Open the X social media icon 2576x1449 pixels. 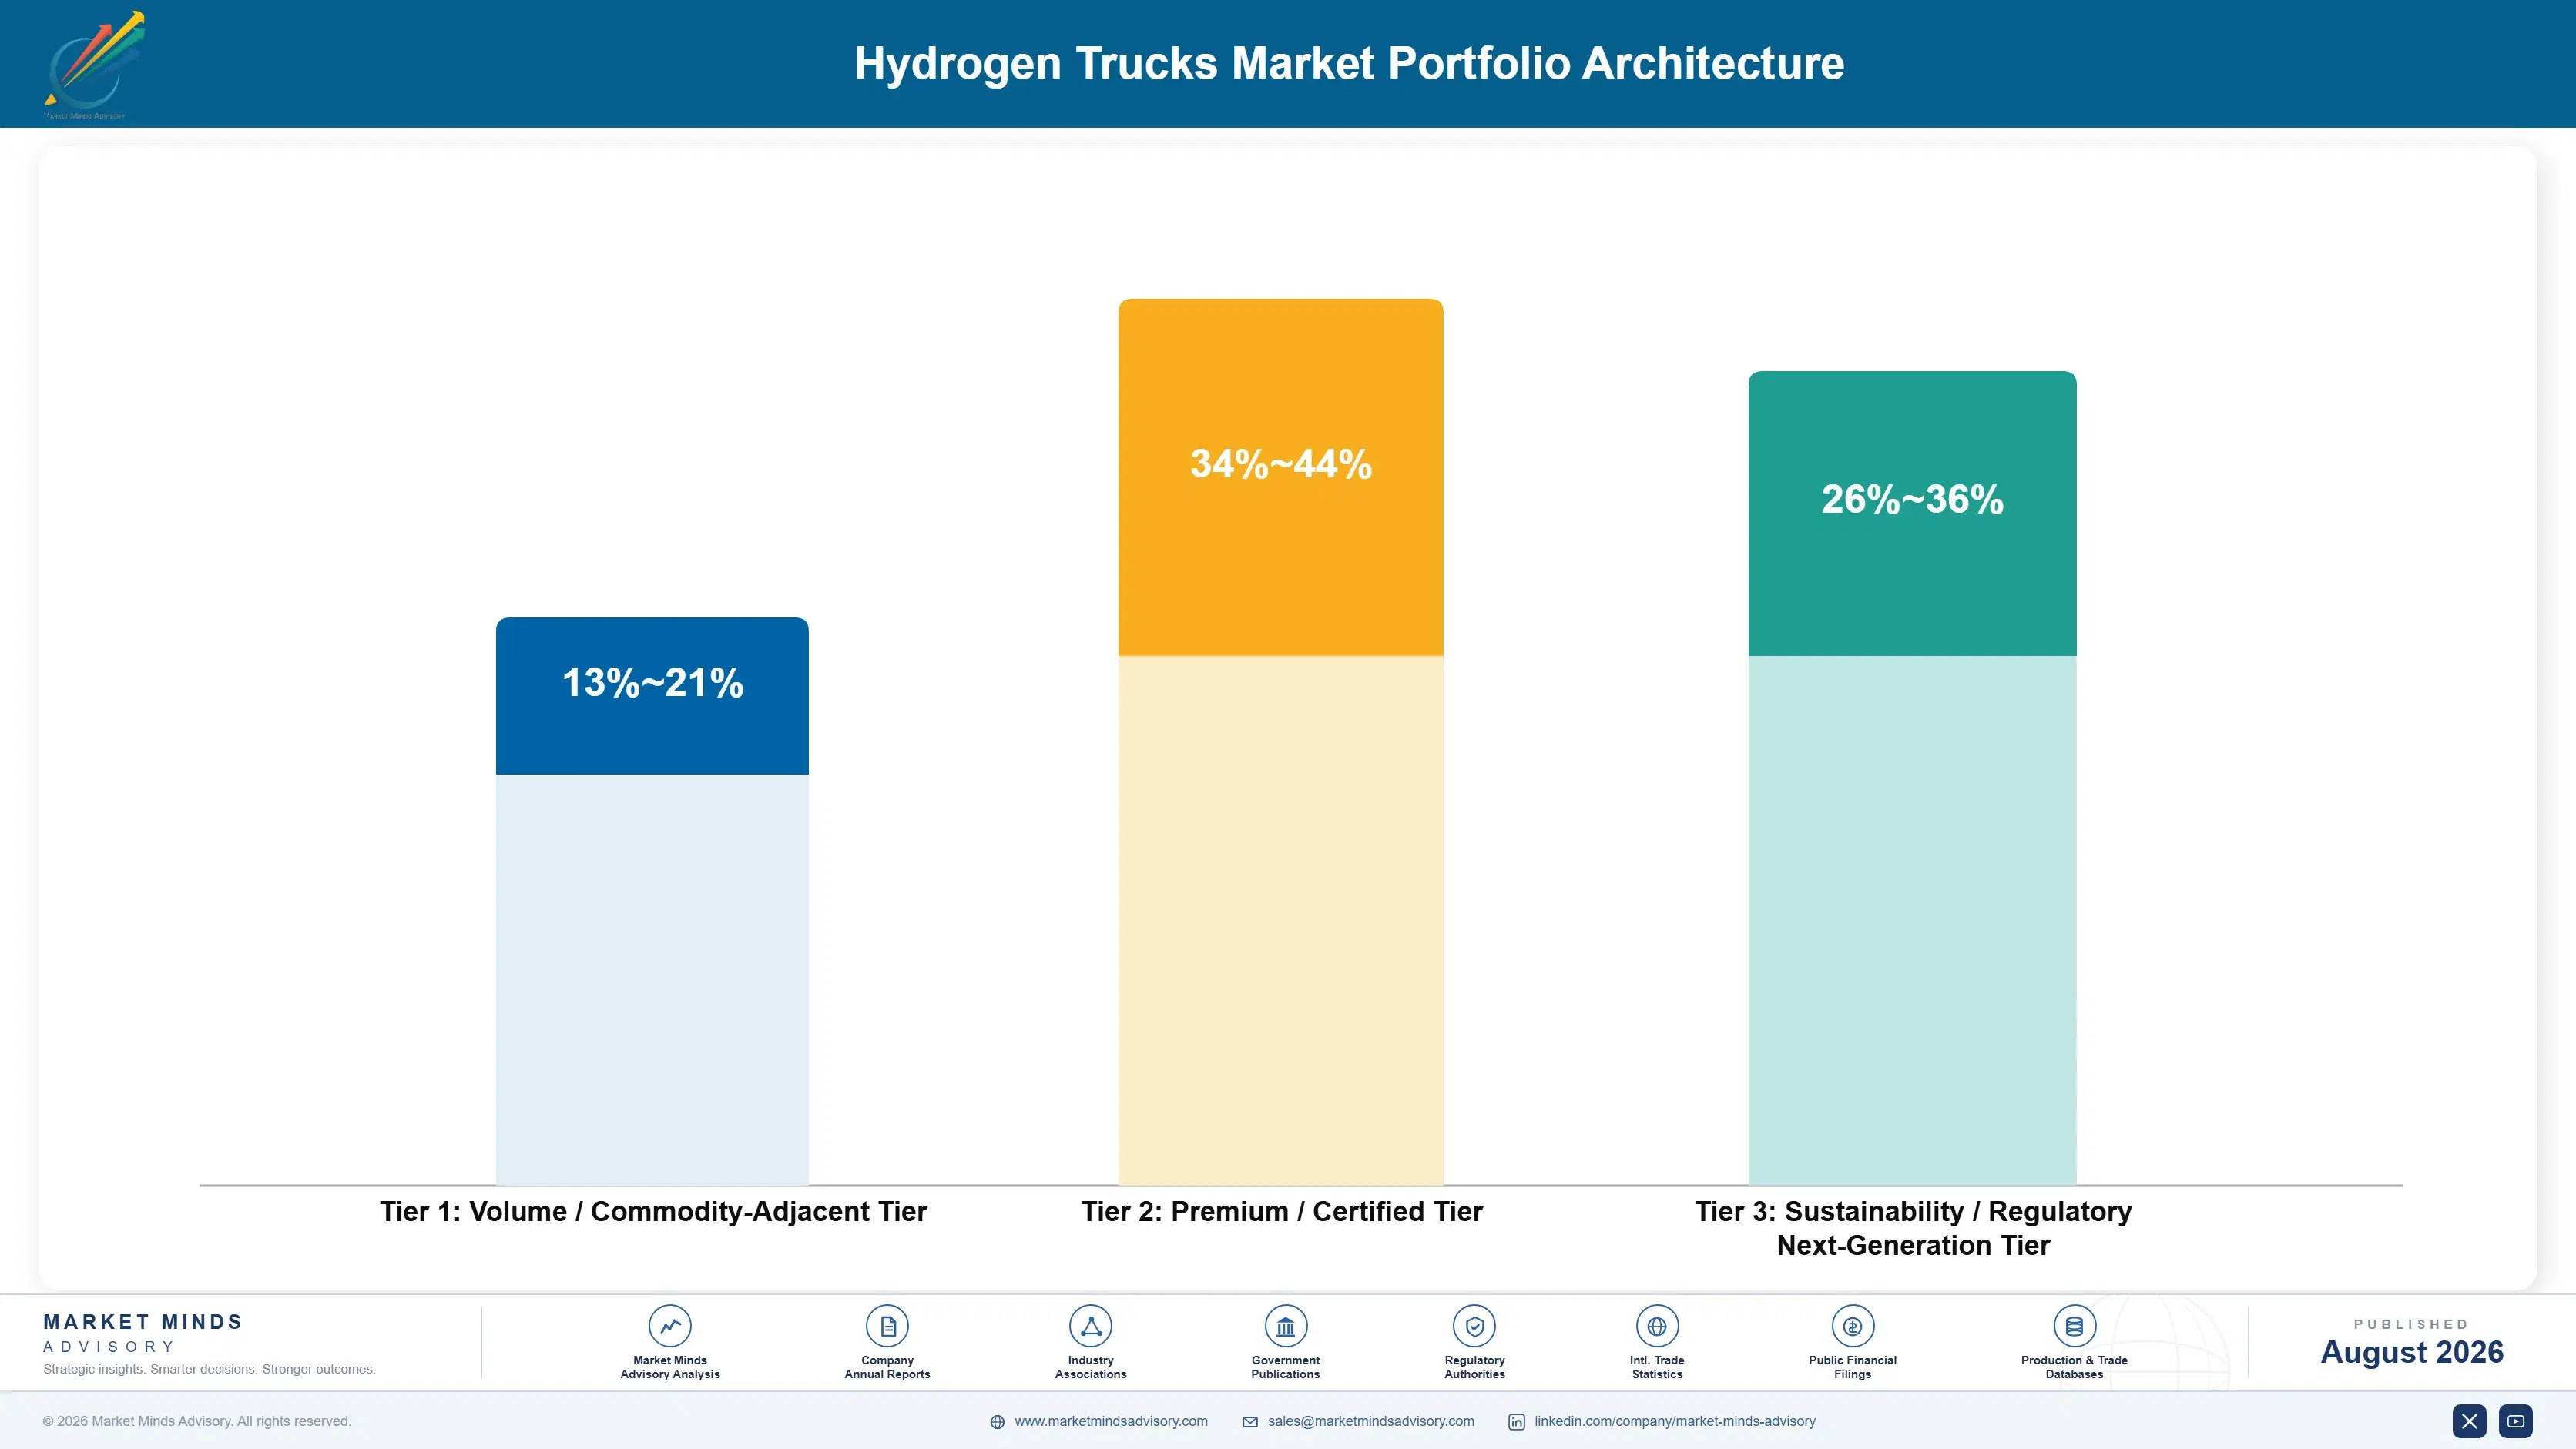tap(2469, 1421)
